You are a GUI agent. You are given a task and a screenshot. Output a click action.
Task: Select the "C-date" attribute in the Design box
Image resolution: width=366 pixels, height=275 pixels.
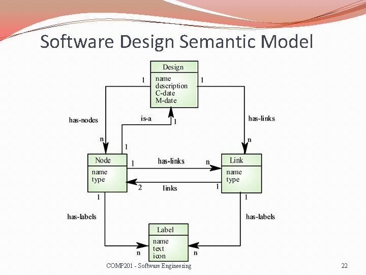tap(165, 93)
